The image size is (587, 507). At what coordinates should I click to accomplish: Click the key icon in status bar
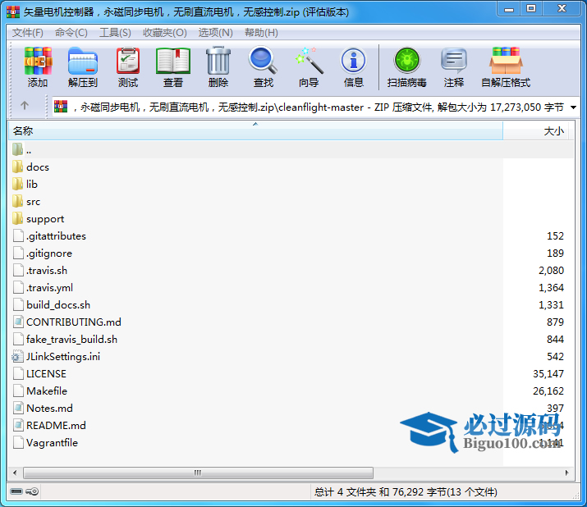32,491
